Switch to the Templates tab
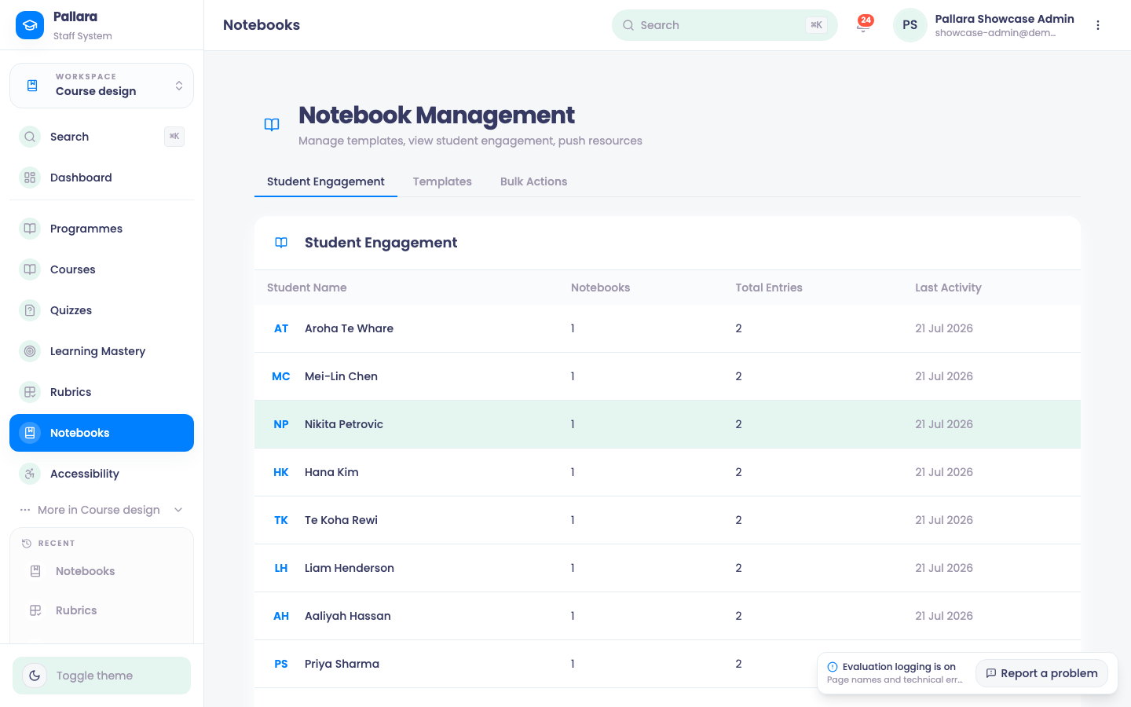The height and width of the screenshot is (707, 1131). (442, 181)
